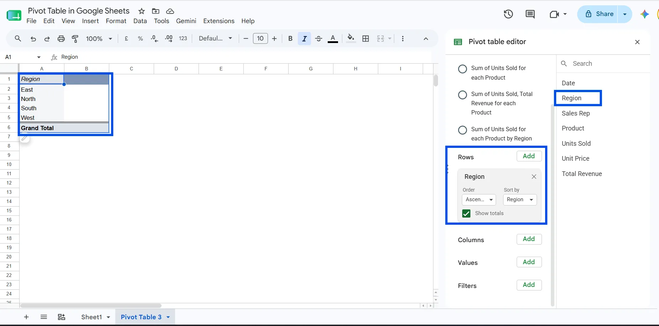Open comments panel
The height and width of the screenshot is (326, 659).
pos(530,14)
